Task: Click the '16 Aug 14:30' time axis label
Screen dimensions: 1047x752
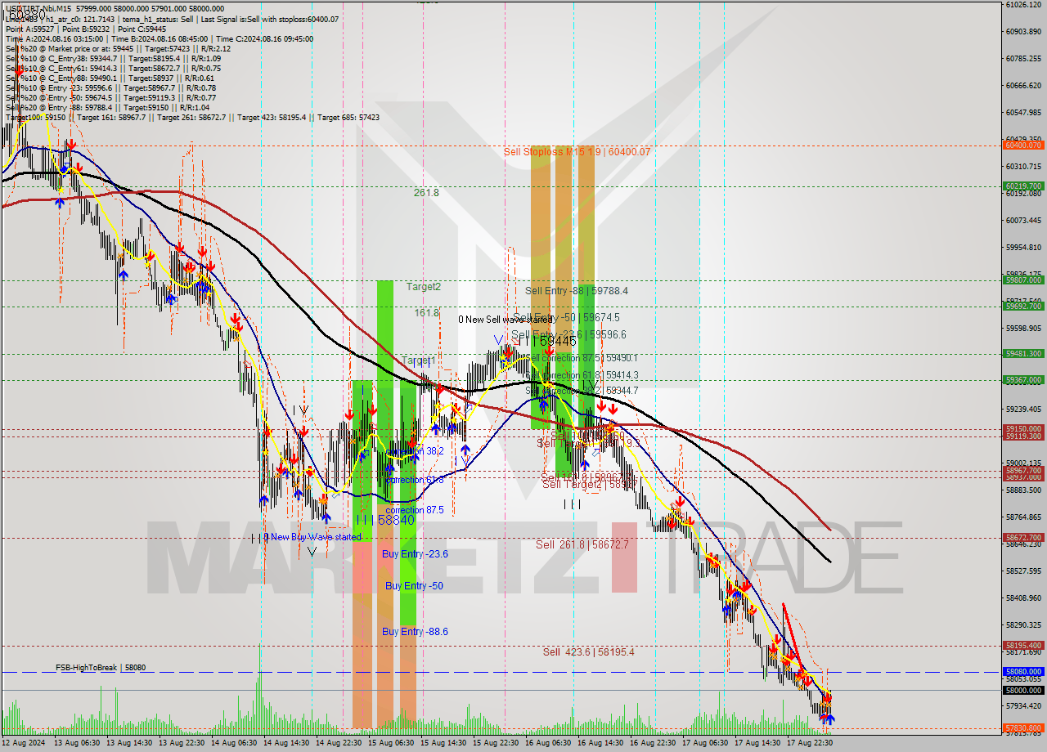Action: [601, 743]
